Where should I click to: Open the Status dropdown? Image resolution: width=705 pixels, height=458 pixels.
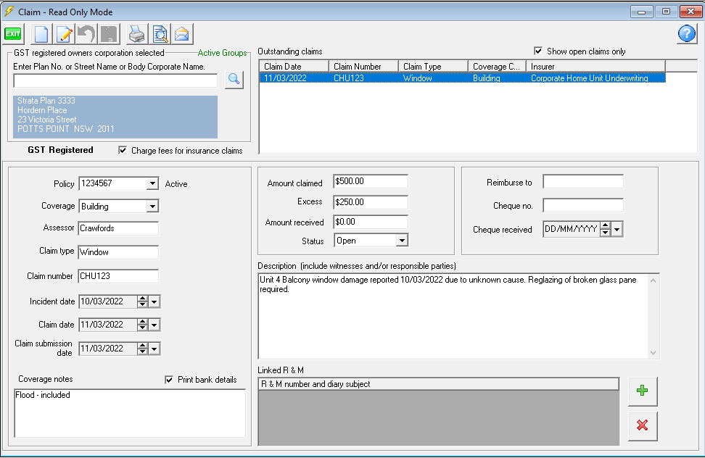pos(402,241)
